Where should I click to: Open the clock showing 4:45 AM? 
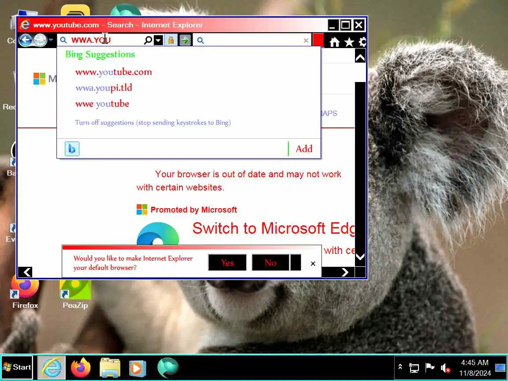pyautogui.click(x=474, y=368)
